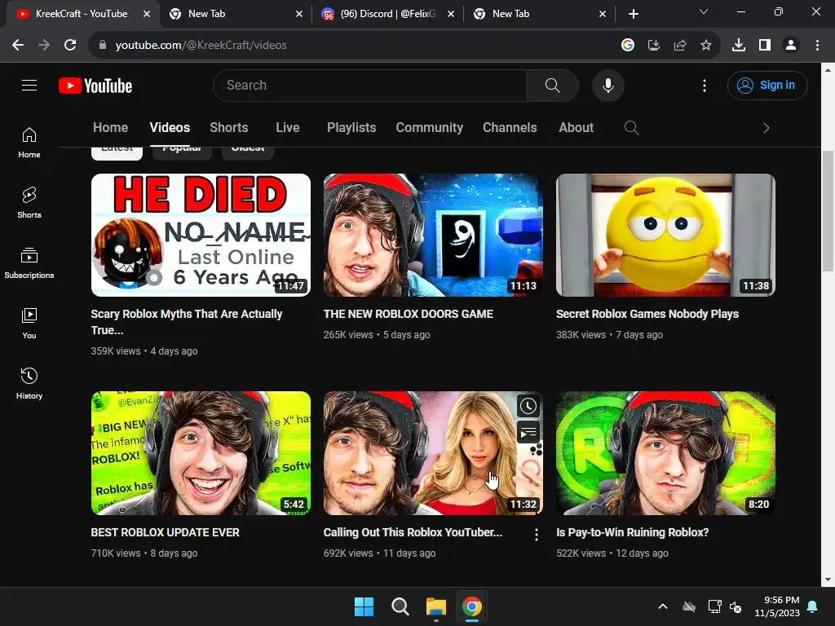Click the yellow emoji face thumbnail
The image size is (835, 626).
(x=665, y=235)
